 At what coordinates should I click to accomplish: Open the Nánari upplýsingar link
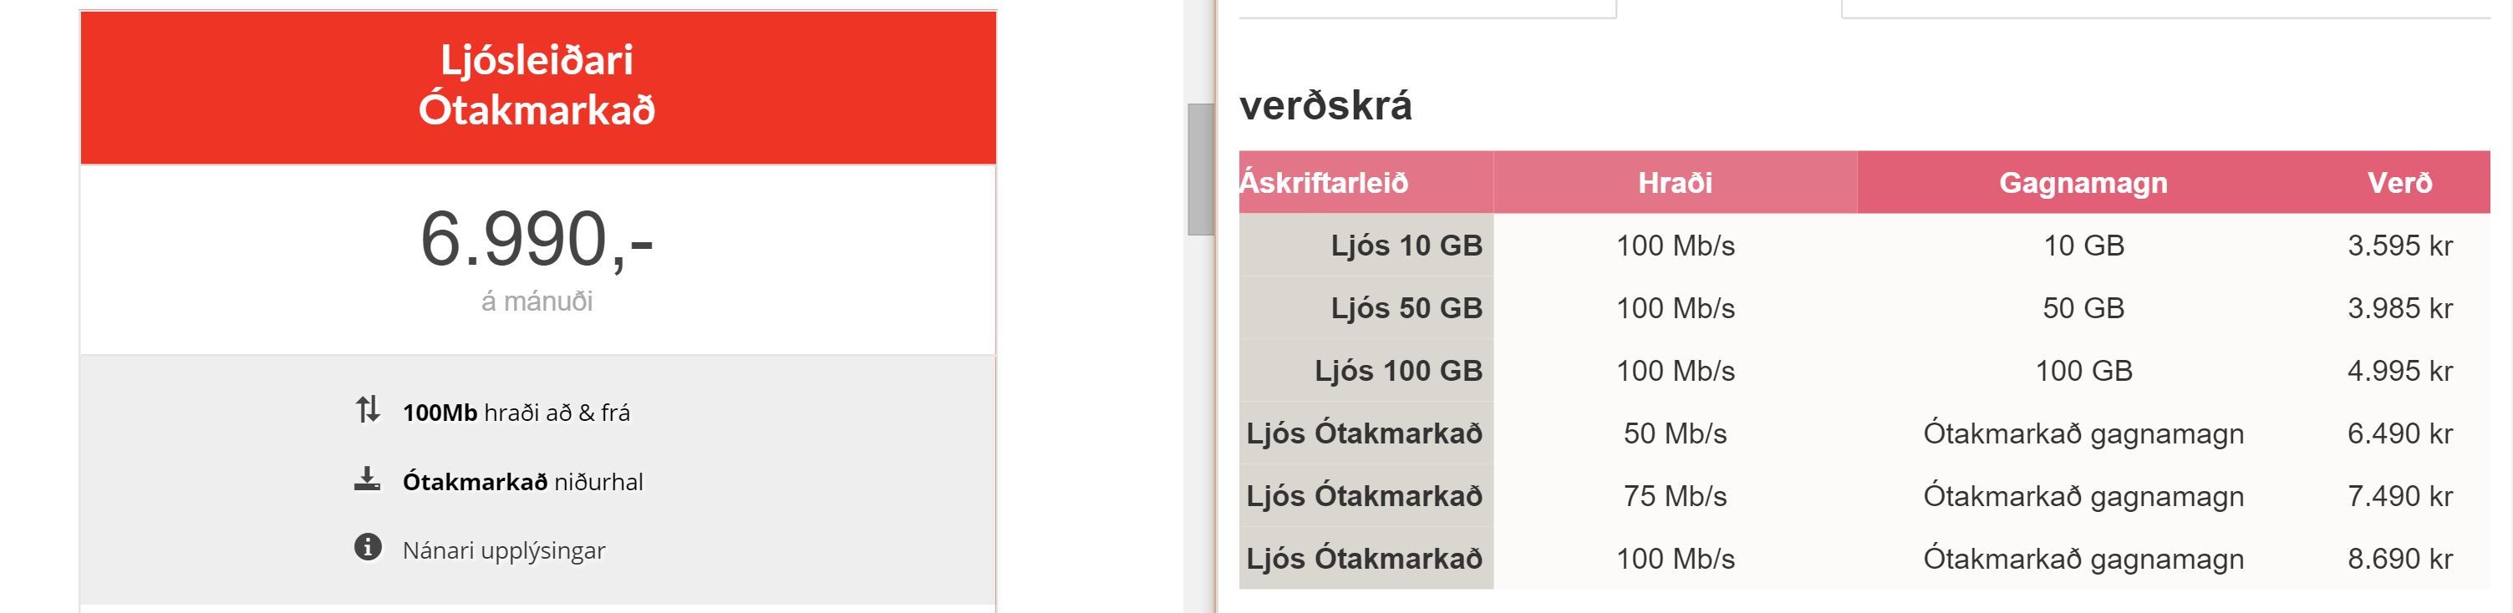[503, 550]
